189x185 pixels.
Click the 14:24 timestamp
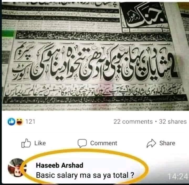click(x=178, y=177)
